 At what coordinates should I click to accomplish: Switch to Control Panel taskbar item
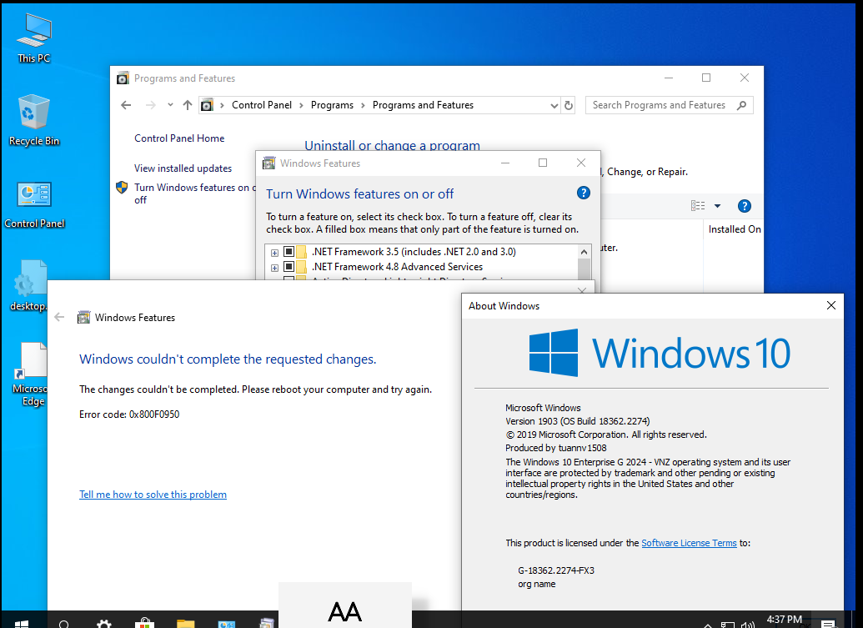[226, 624]
